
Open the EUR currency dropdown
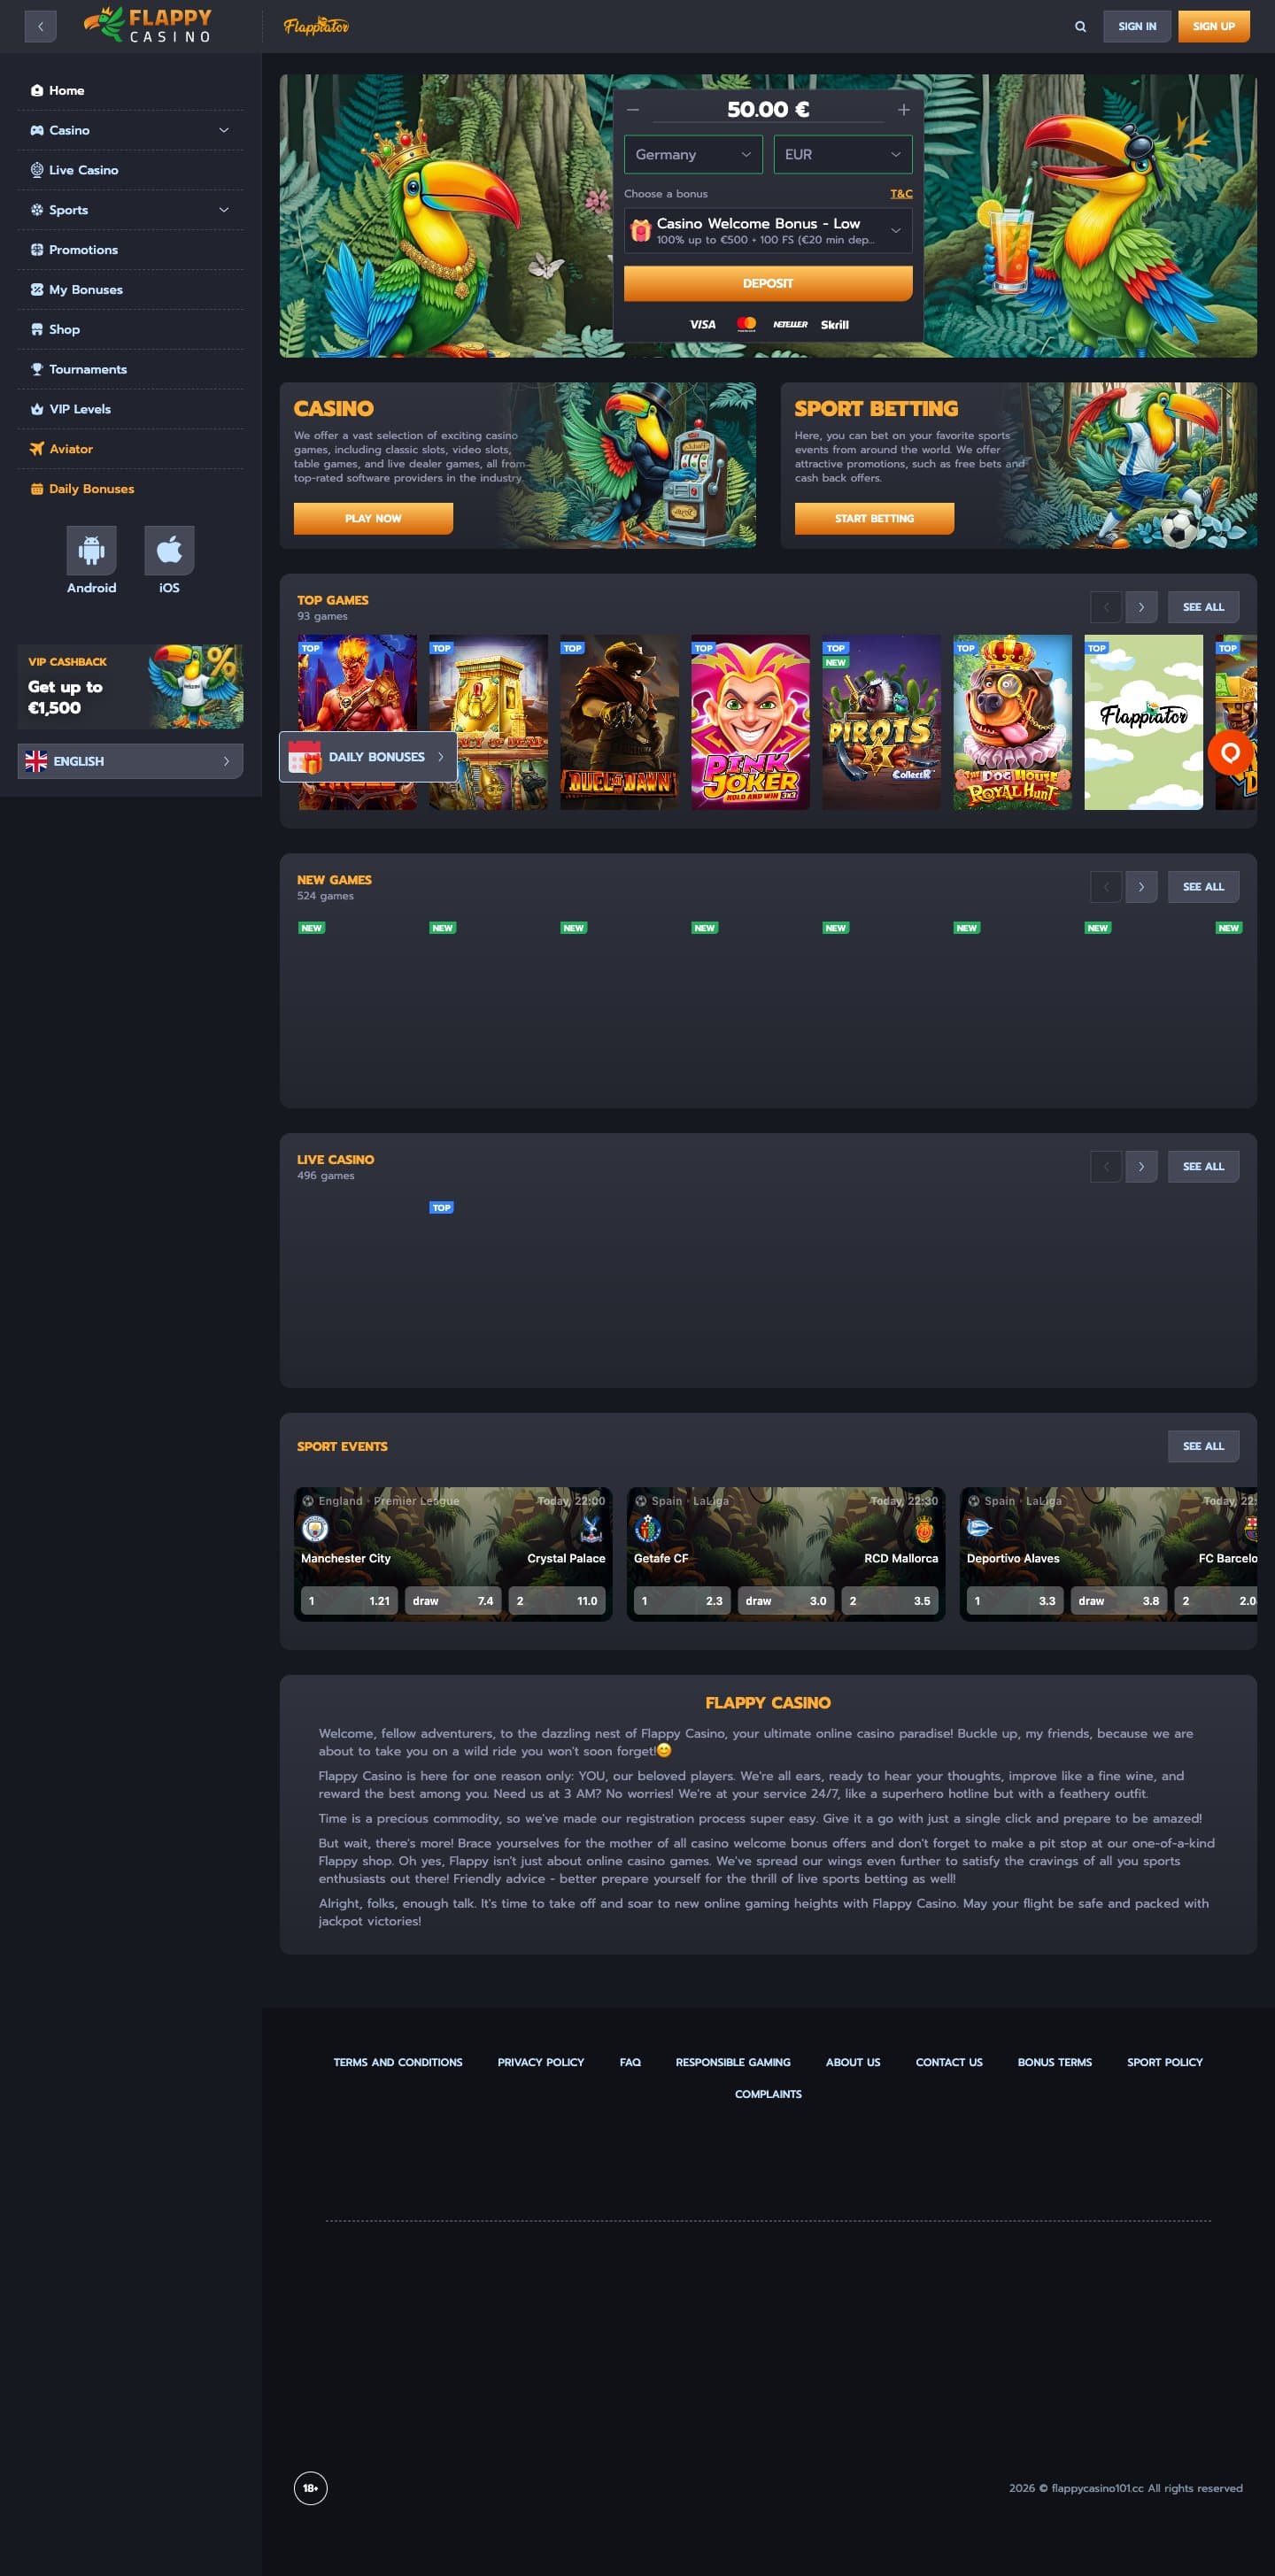click(843, 155)
